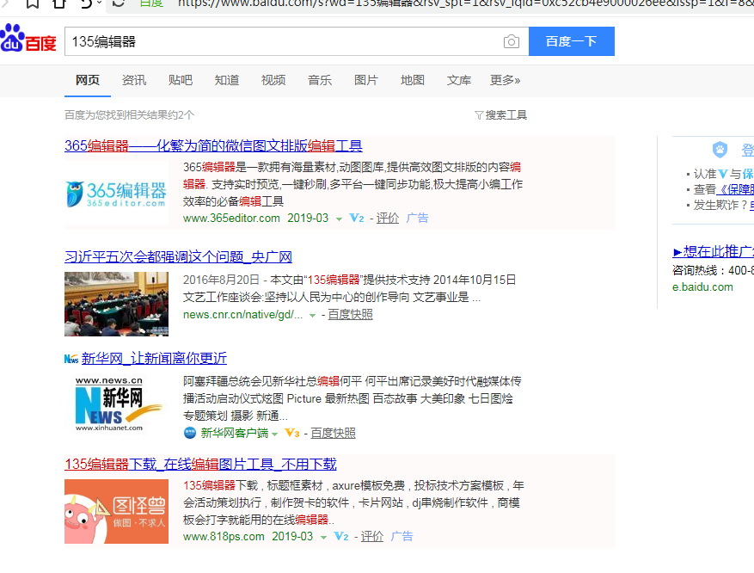
Task: Click 评价 on the 365editor result
Action: [x=388, y=218]
